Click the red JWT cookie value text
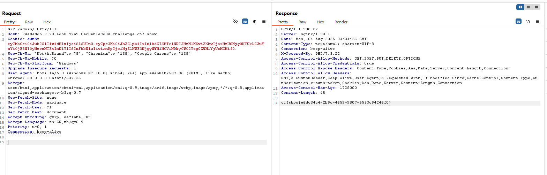 [136, 46]
